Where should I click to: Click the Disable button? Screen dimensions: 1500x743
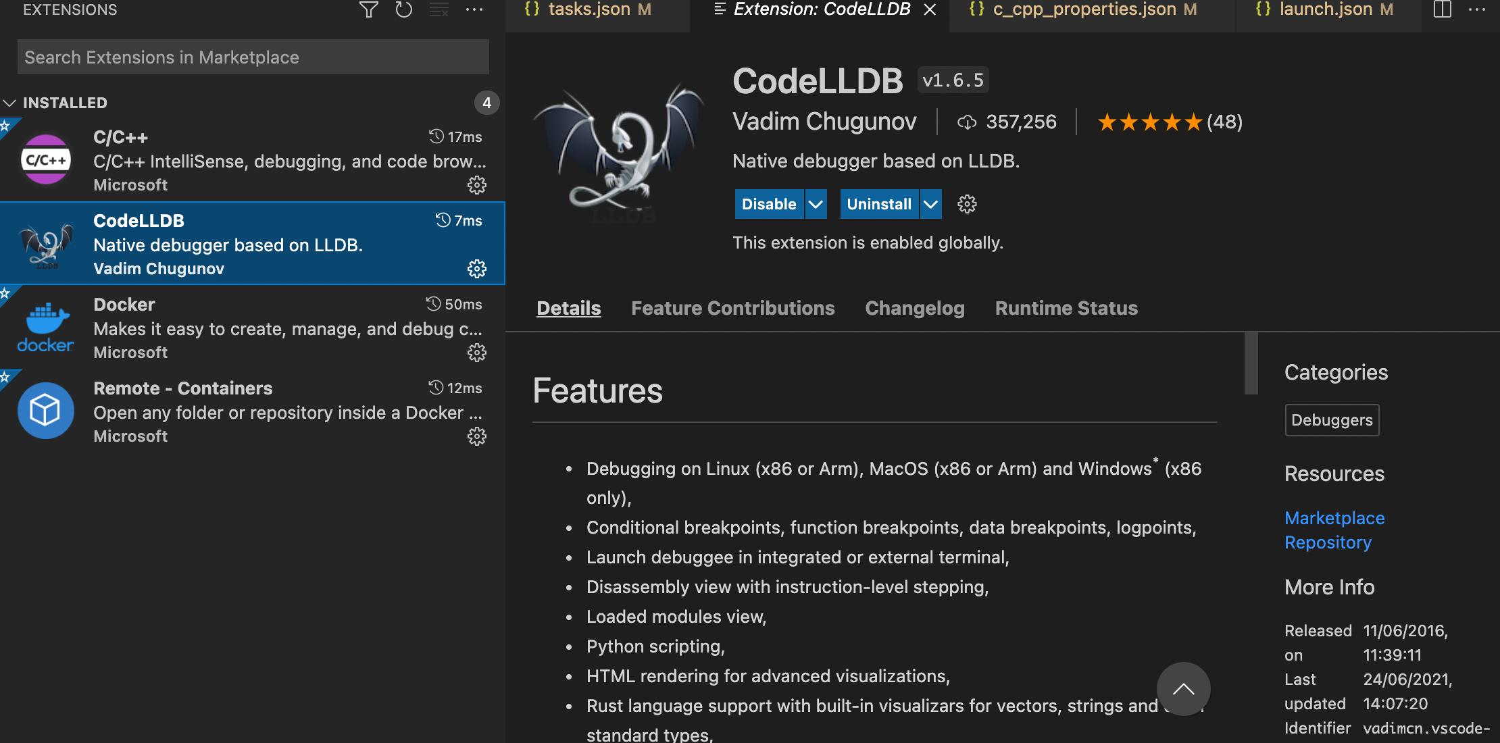769,204
